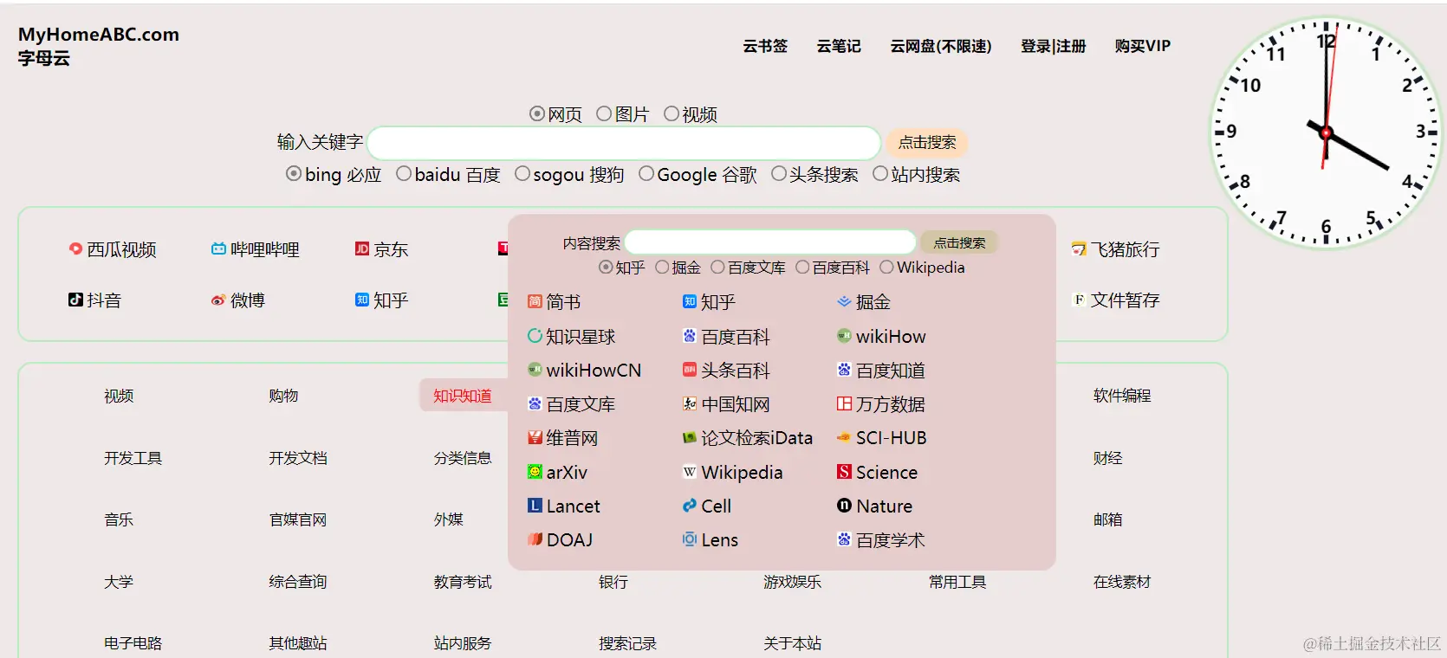The height and width of the screenshot is (658, 1447).
Task: Click the main 点击搜索 button
Action: point(927,142)
